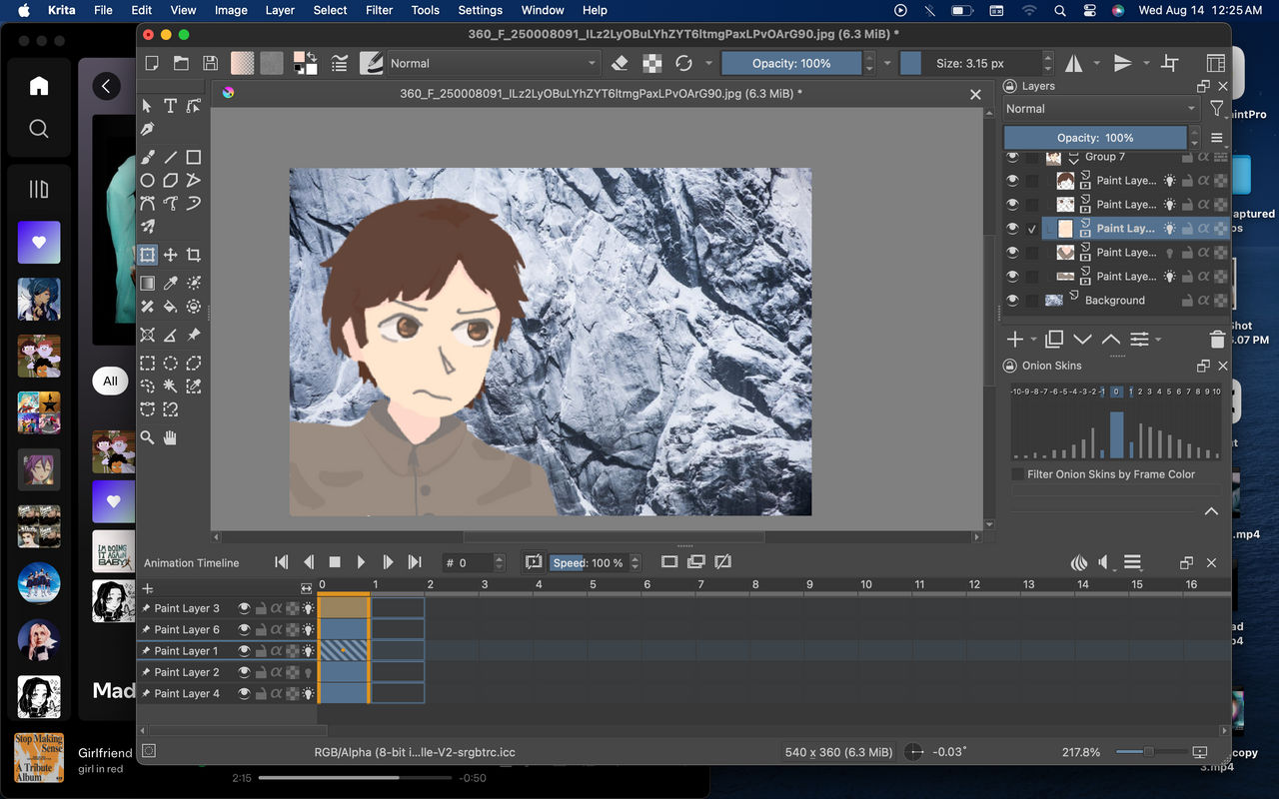
Task: Create a new document from the toolbar
Action: click(x=152, y=63)
